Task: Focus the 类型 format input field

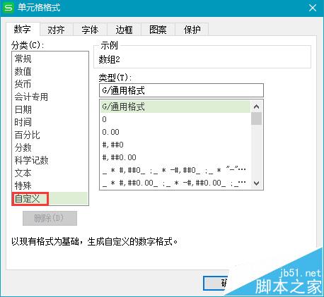Action: coord(181,90)
